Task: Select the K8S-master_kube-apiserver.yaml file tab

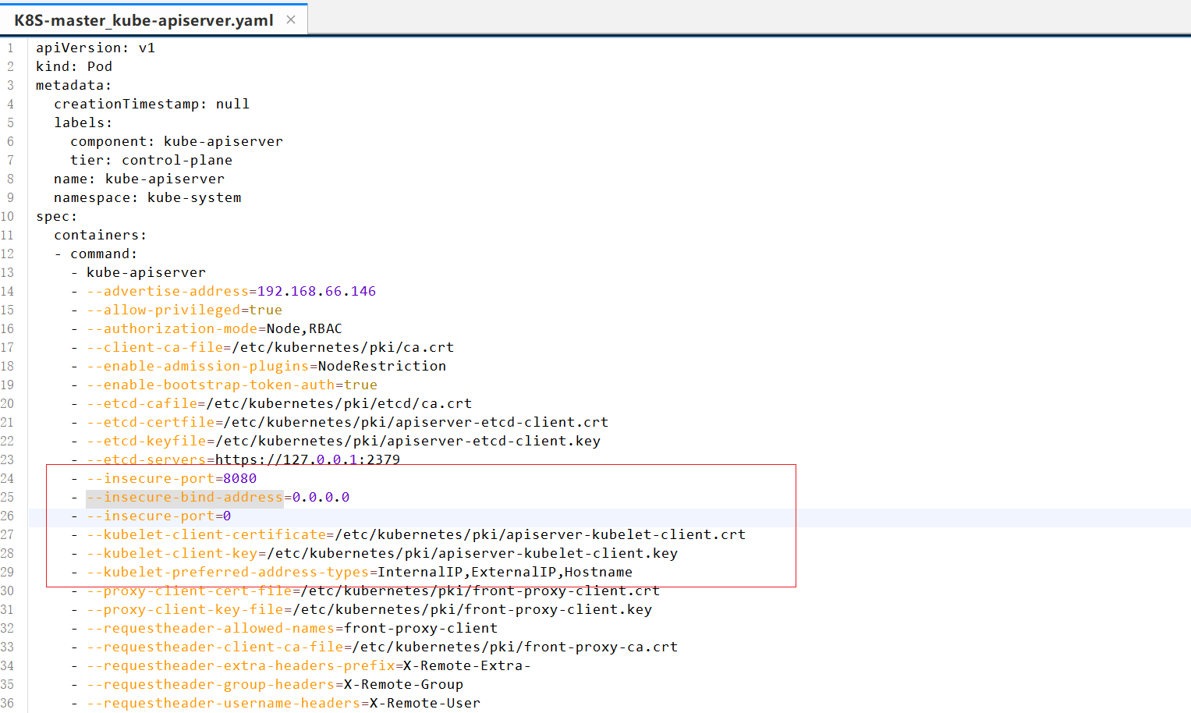Action: pyautogui.click(x=144, y=20)
